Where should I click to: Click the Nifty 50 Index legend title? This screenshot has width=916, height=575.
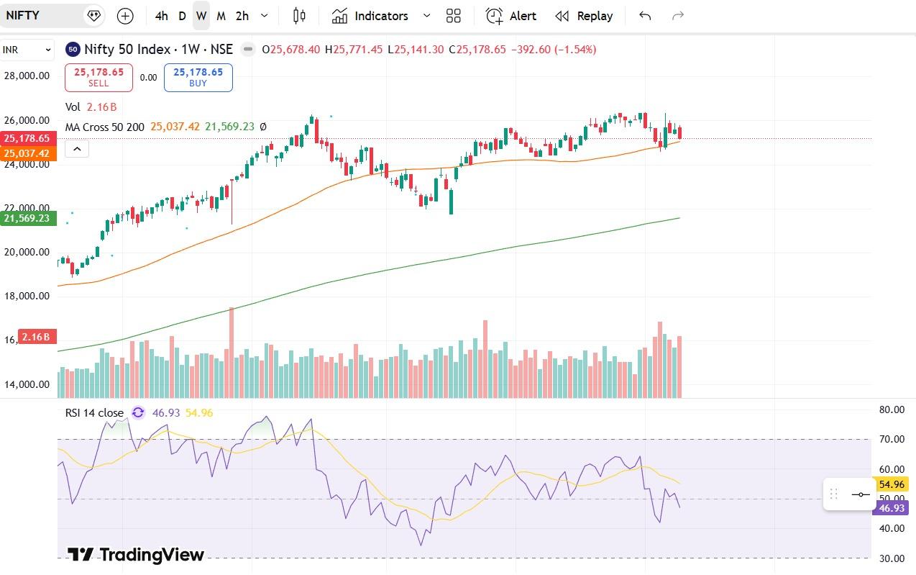(159, 49)
